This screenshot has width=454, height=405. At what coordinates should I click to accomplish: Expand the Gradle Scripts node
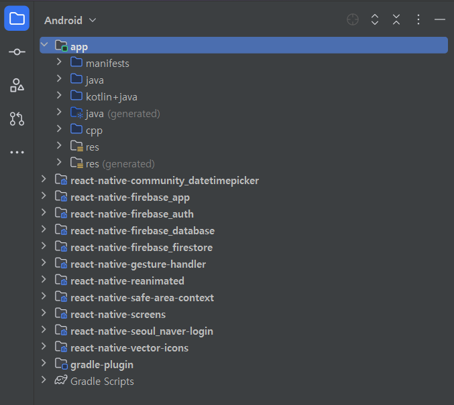click(44, 380)
